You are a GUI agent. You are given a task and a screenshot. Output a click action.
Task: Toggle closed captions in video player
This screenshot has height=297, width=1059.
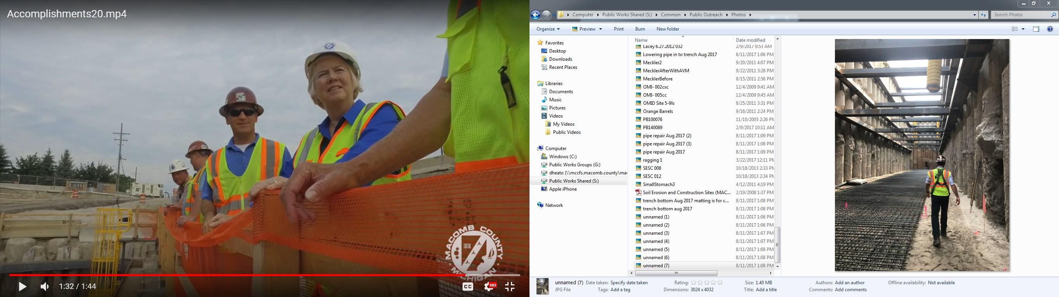[467, 286]
